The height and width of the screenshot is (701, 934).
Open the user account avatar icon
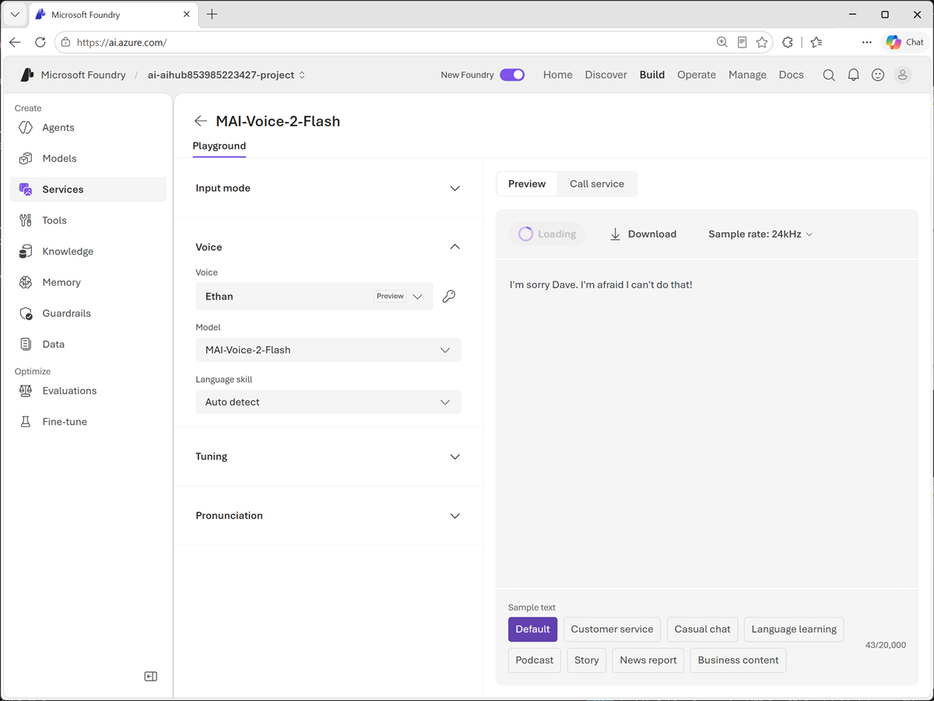tap(903, 75)
